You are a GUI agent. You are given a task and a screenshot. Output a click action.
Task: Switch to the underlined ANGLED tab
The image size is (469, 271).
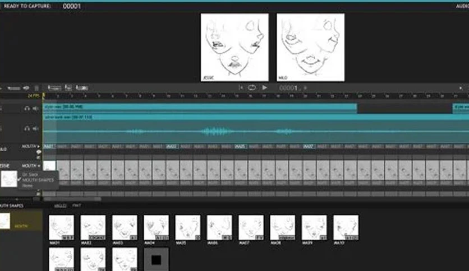click(60, 205)
